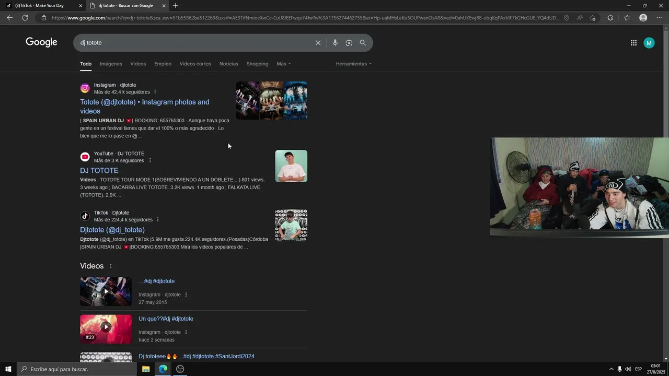Viewport: 669px width, 376px height.
Task: Open File Explorer from the taskbar
Action: (146, 369)
